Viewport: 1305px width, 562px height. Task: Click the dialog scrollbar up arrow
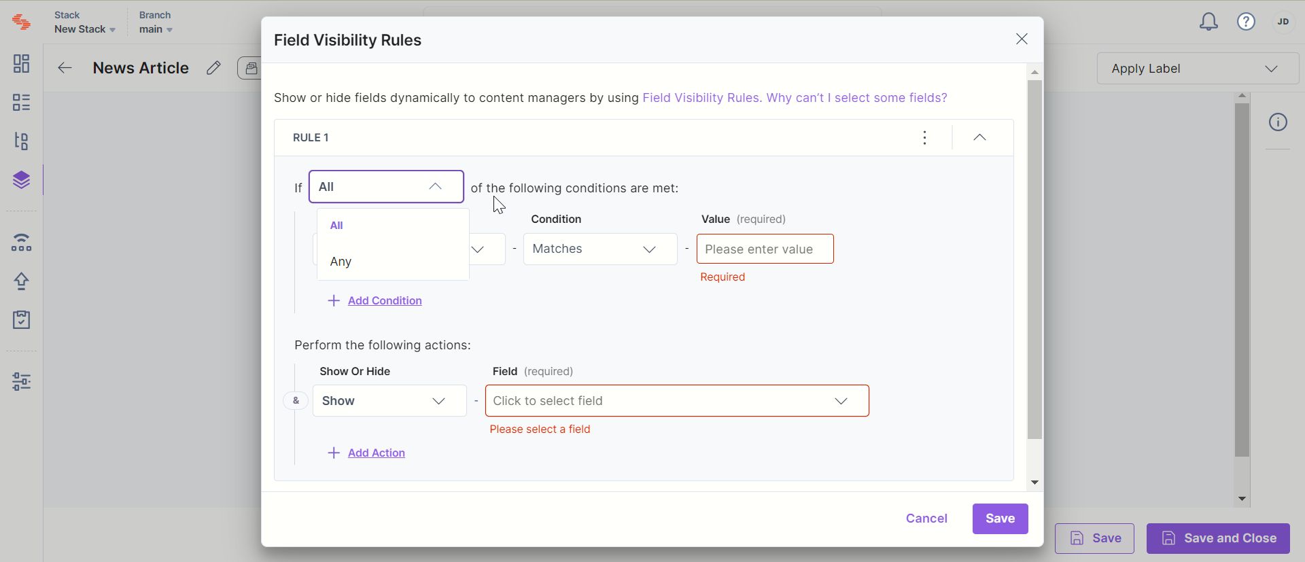coord(1034,72)
